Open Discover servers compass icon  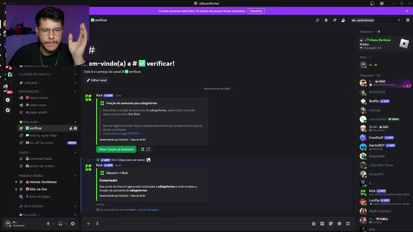pos(8,110)
